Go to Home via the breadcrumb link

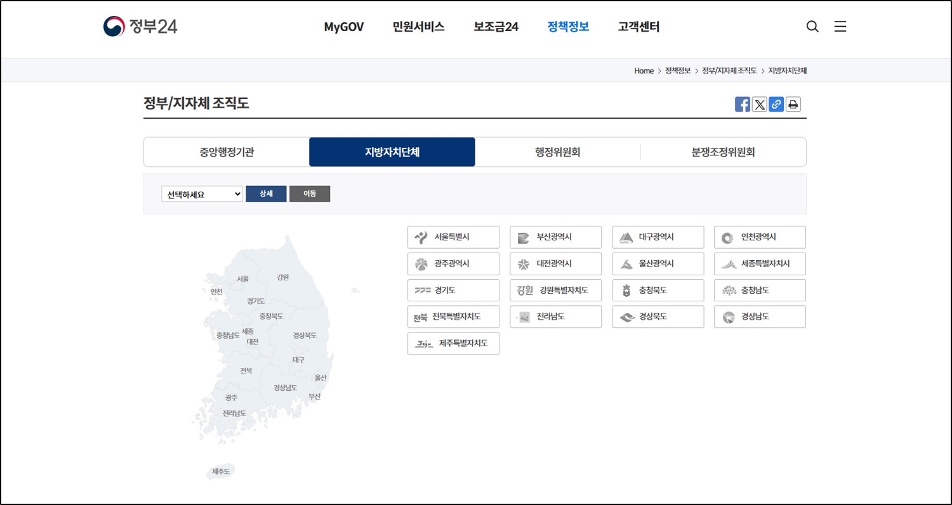tap(644, 70)
